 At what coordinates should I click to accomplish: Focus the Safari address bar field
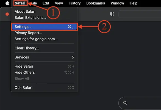(x=140, y=14)
